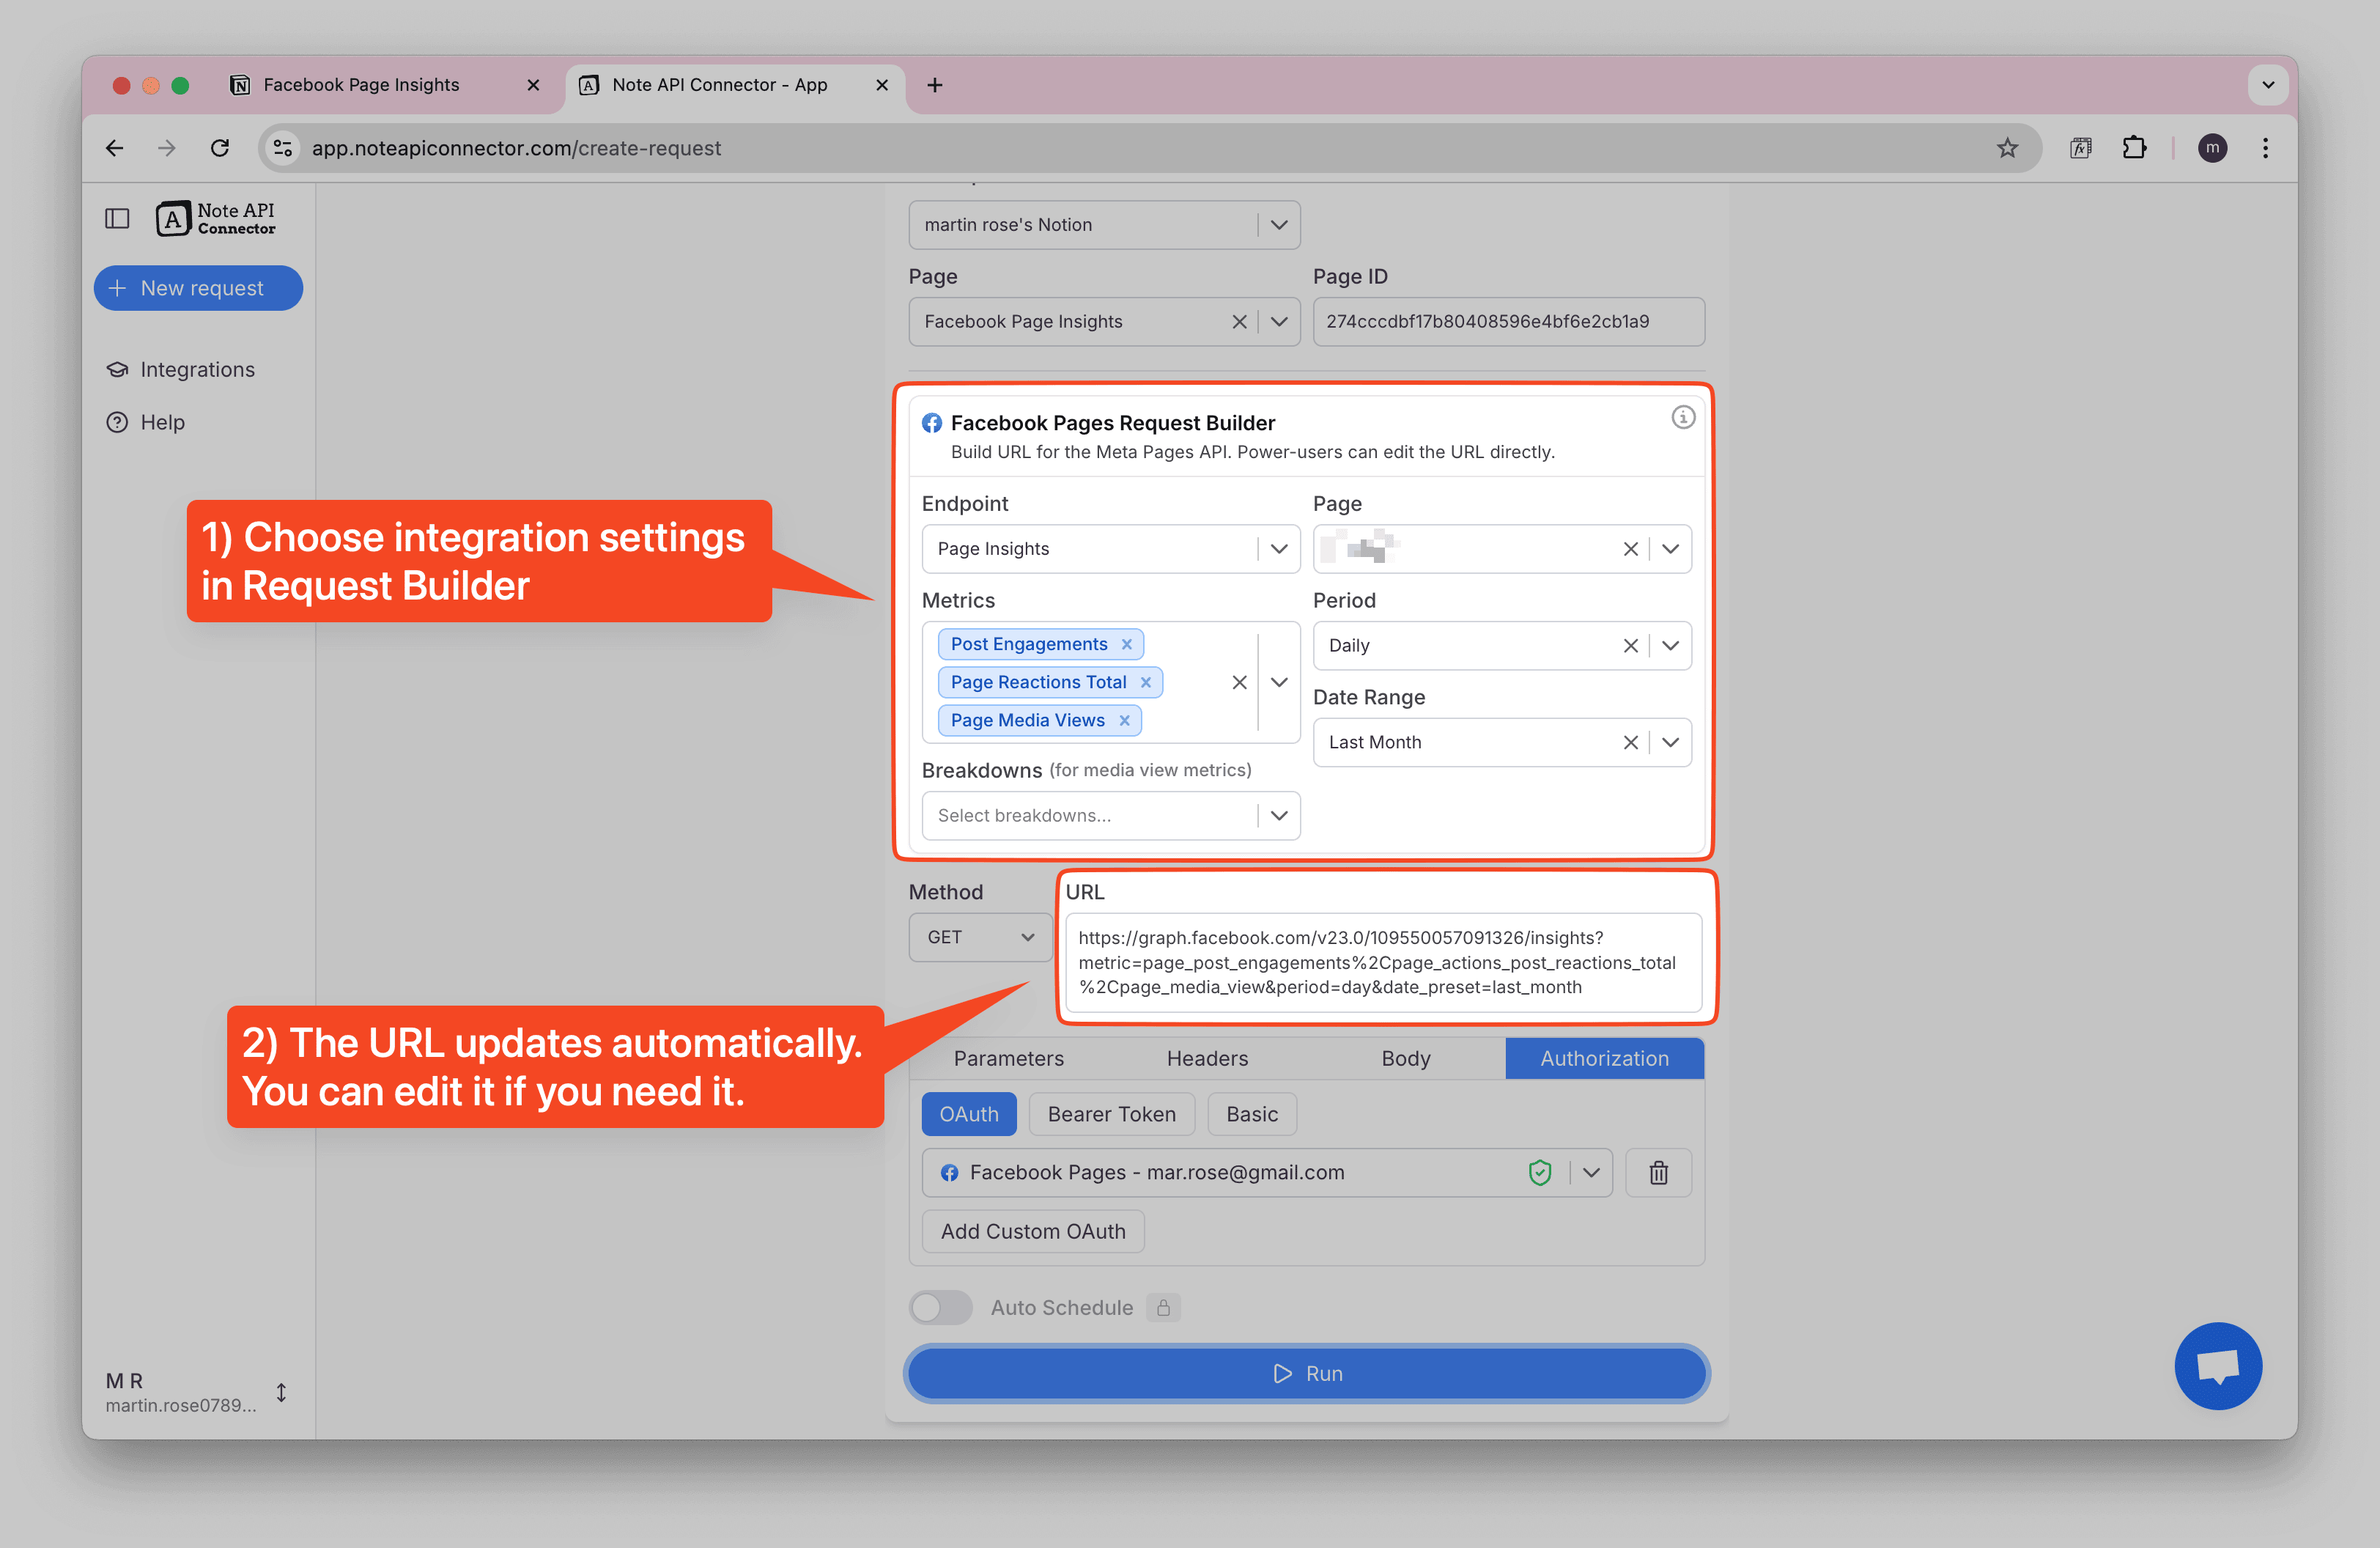Viewport: 2380px width, 1548px height.
Task: Open the Select breakdowns dropdown
Action: pos(1110,815)
